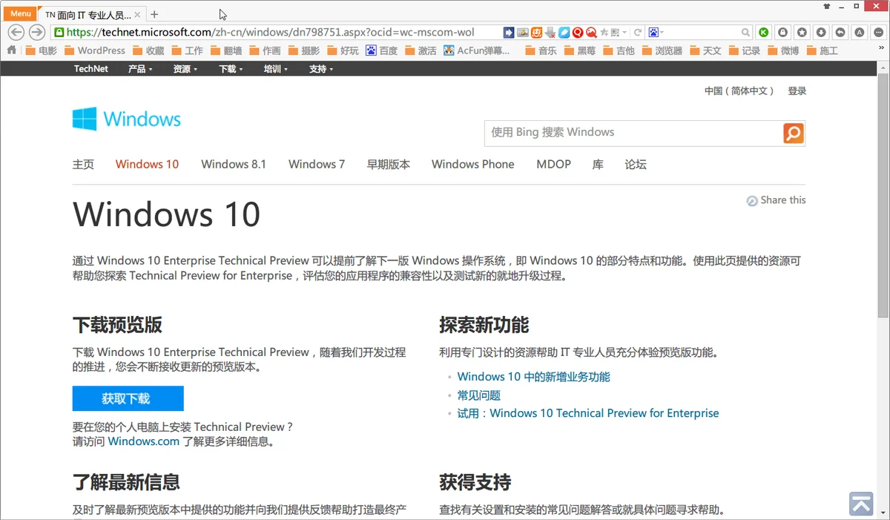Open the QR code icon
The height and width of the screenshot is (520, 890).
[x=615, y=33]
